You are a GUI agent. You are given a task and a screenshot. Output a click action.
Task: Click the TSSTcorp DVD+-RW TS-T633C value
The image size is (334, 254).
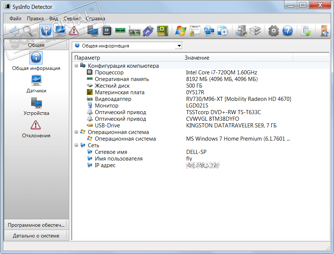pos(223,112)
